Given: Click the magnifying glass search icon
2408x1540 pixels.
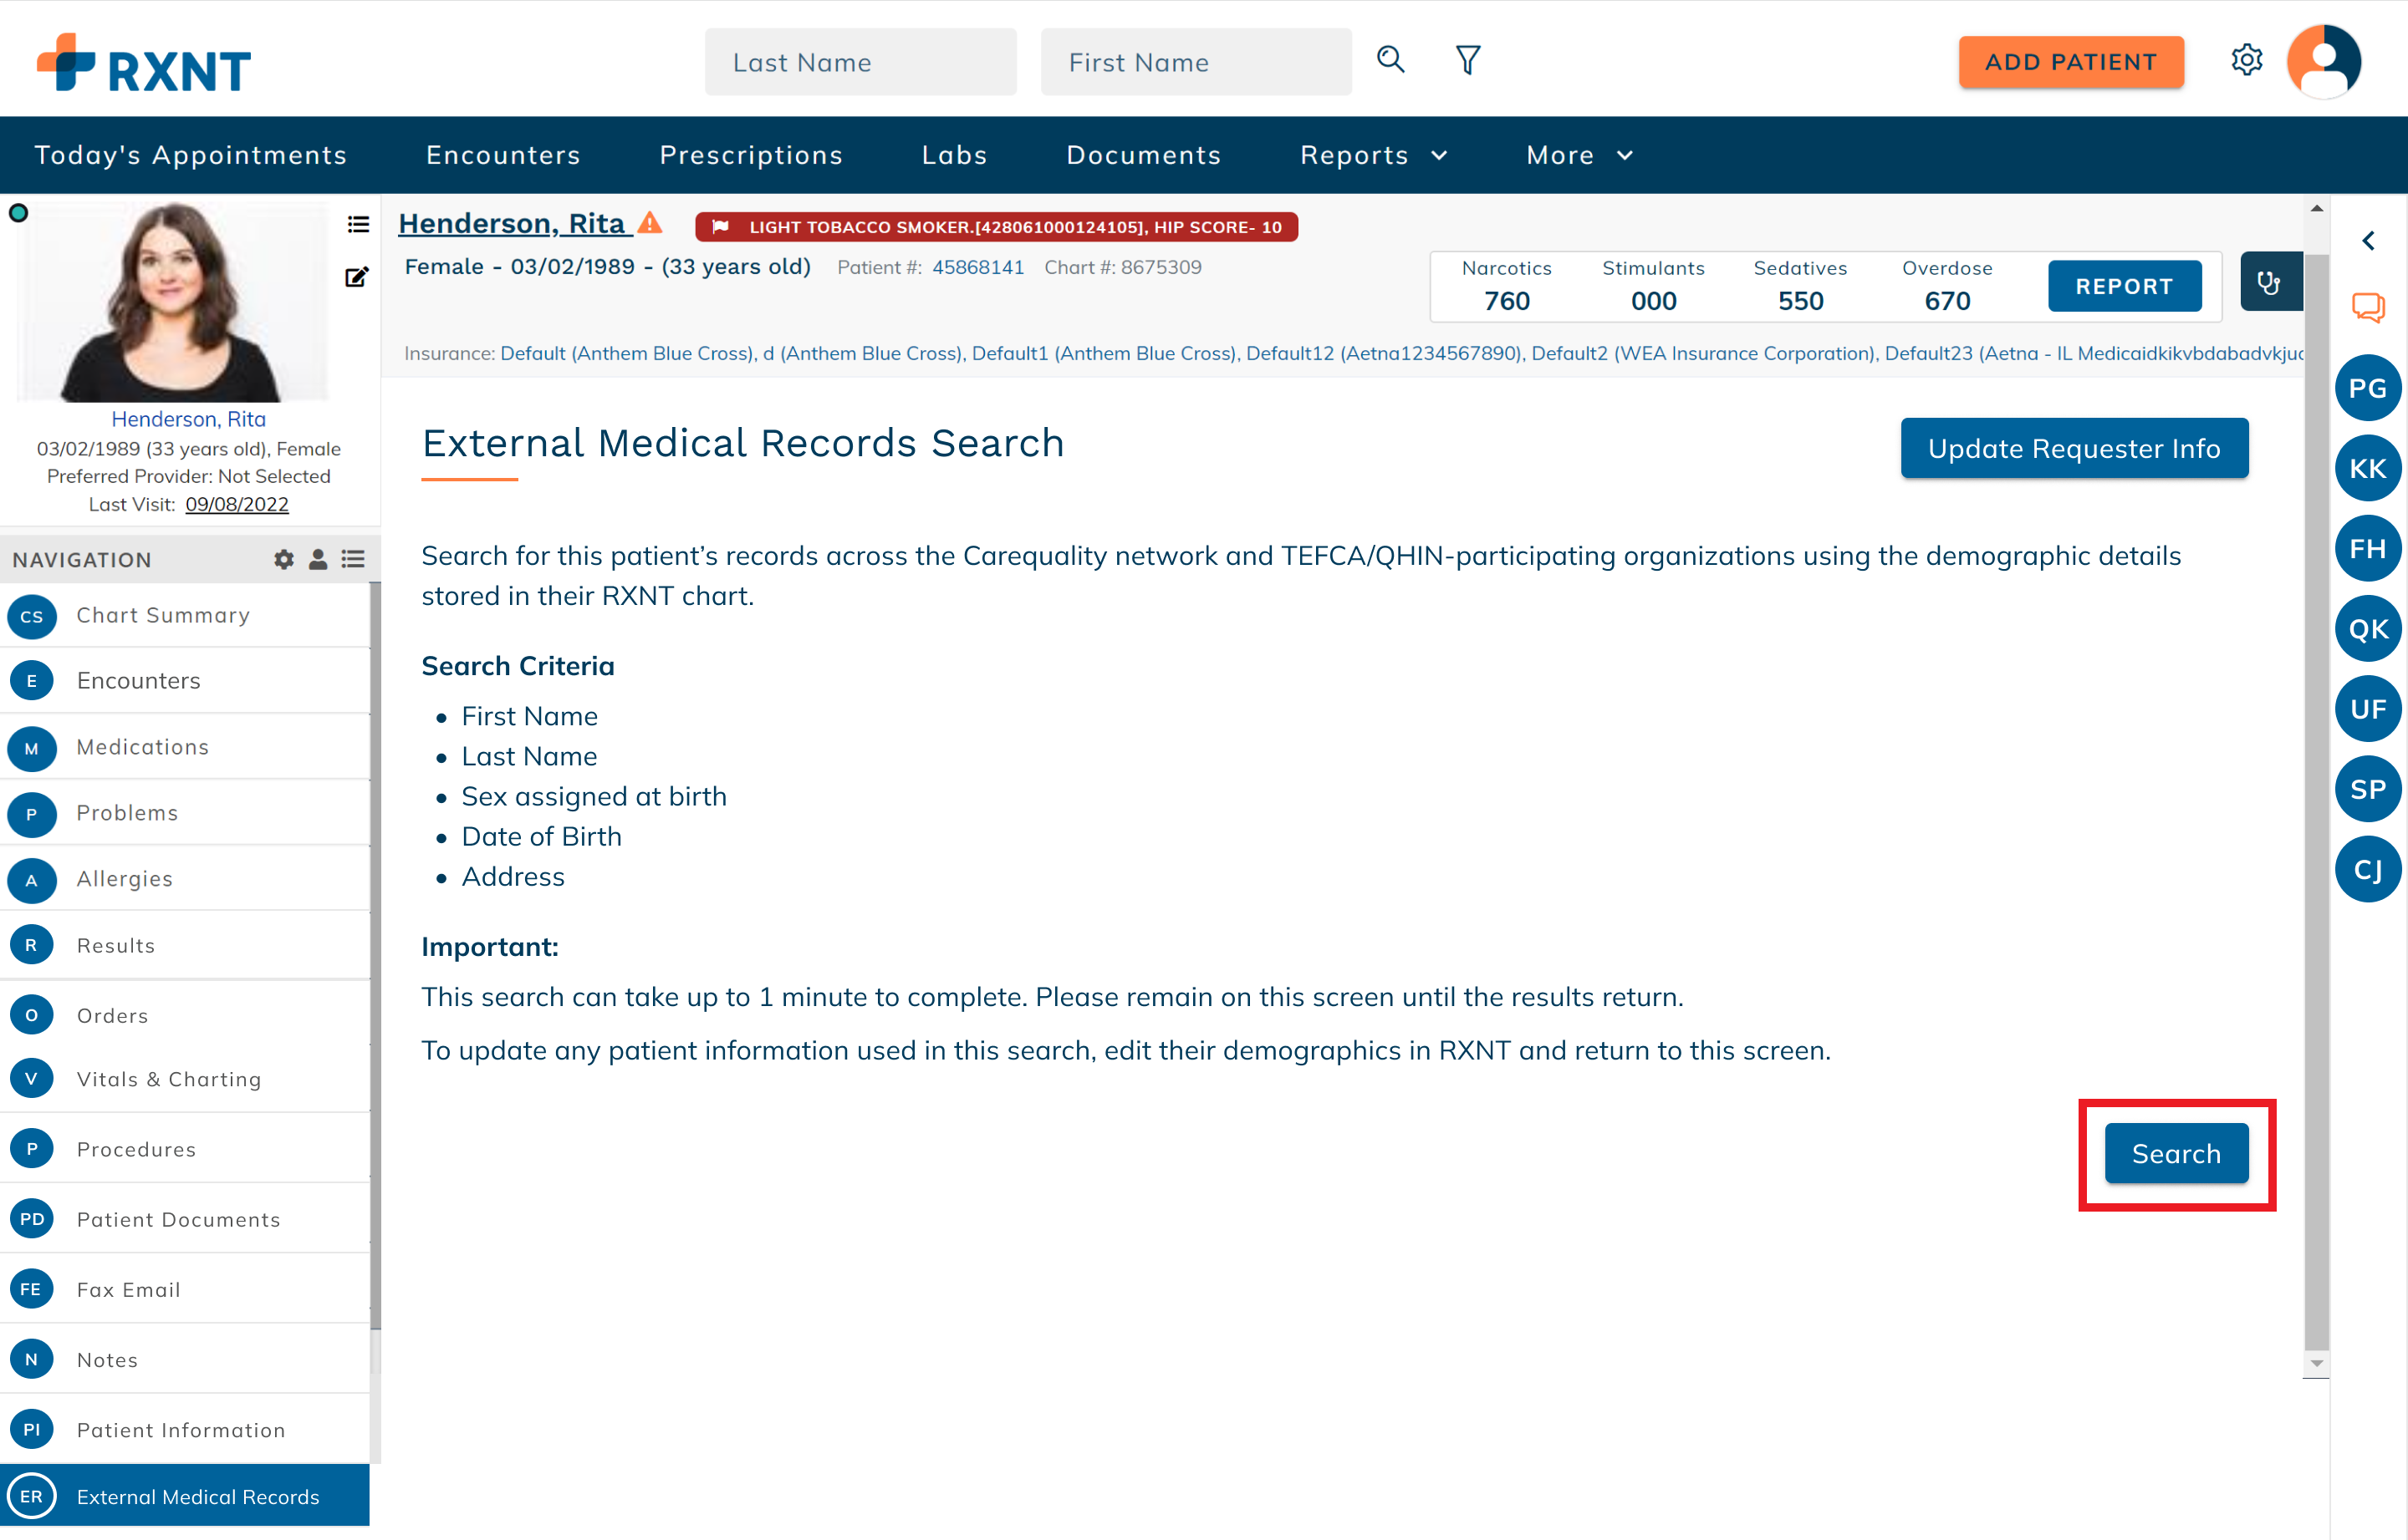Looking at the screenshot, I should 1390,60.
